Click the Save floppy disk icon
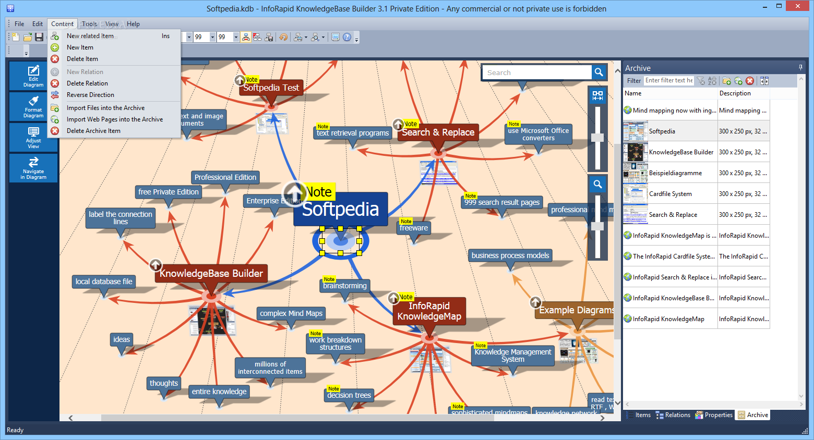This screenshot has height=440, width=814. click(39, 37)
